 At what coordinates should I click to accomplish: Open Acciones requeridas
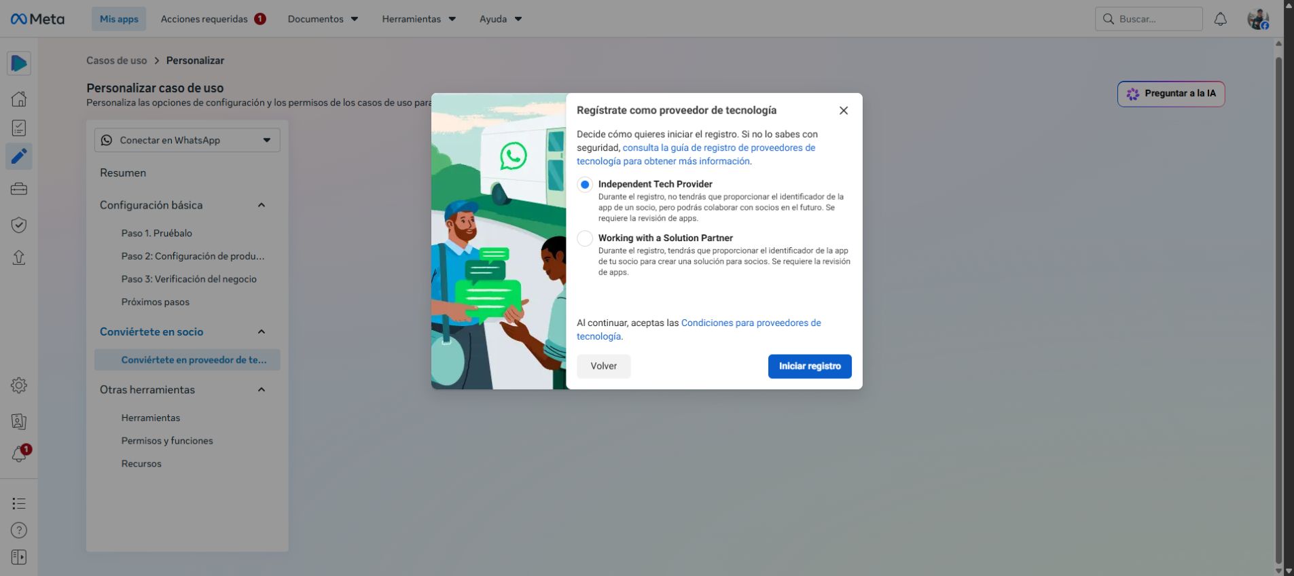point(213,19)
